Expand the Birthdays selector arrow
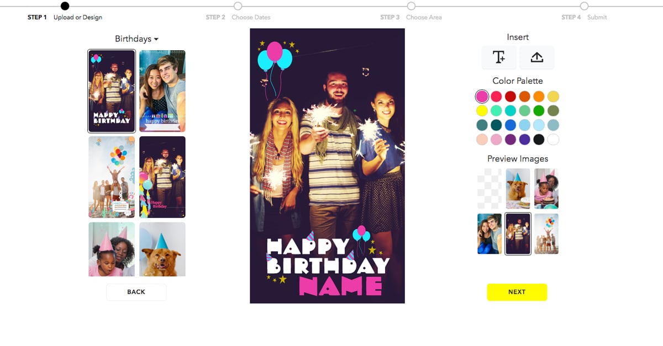Image resolution: width=663 pixels, height=346 pixels. pos(157,39)
